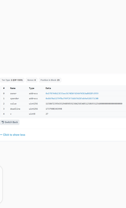Click the long uint256 value data starting 11584

84,104
